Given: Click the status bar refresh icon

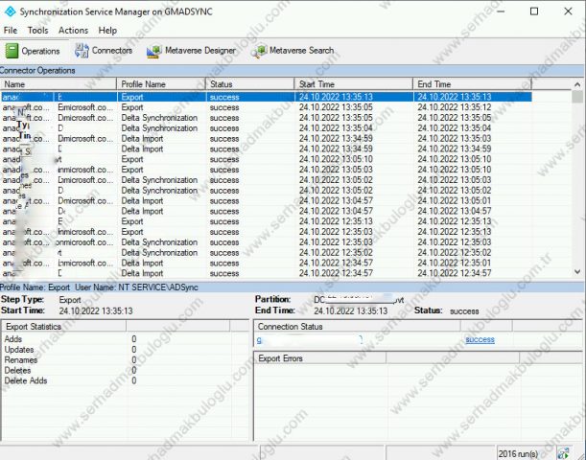Looking at the screenshot, I should tap(564, 453).
